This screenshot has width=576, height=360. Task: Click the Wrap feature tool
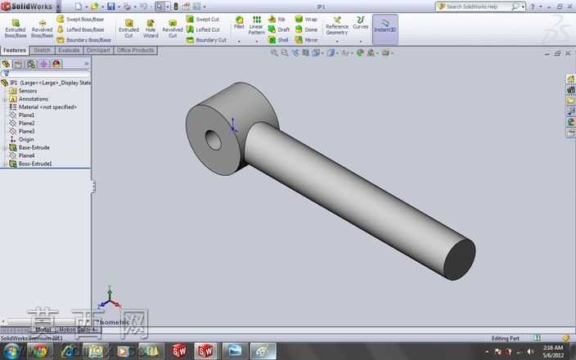click(306, 19)
